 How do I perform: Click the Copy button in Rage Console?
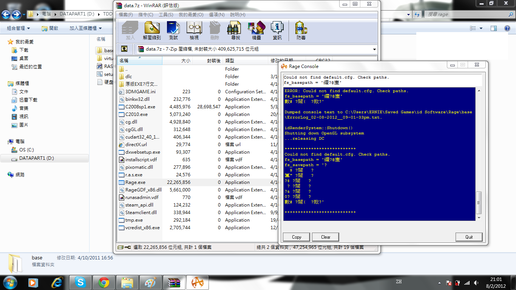(x=297, y=237)
